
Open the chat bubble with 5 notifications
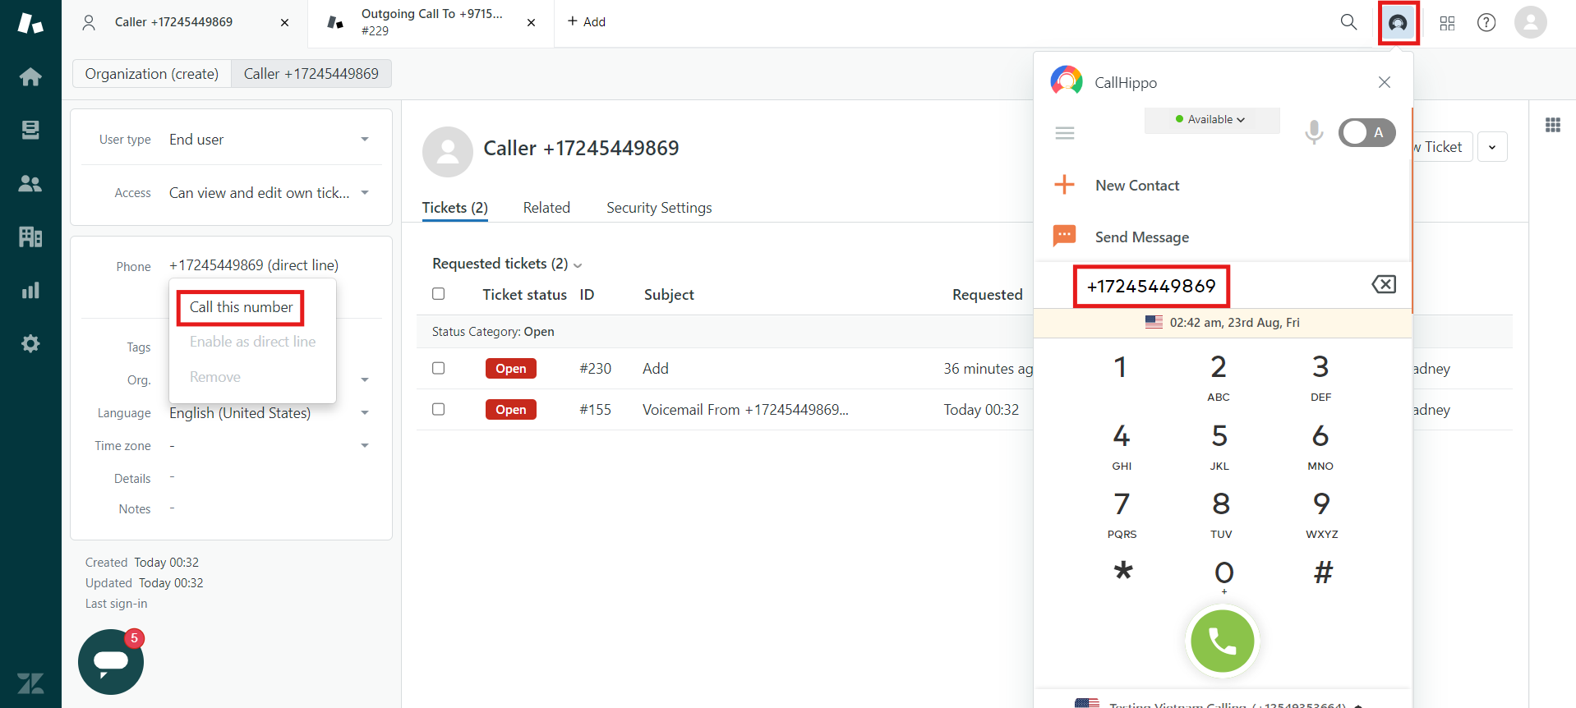[x=111, y=661]
